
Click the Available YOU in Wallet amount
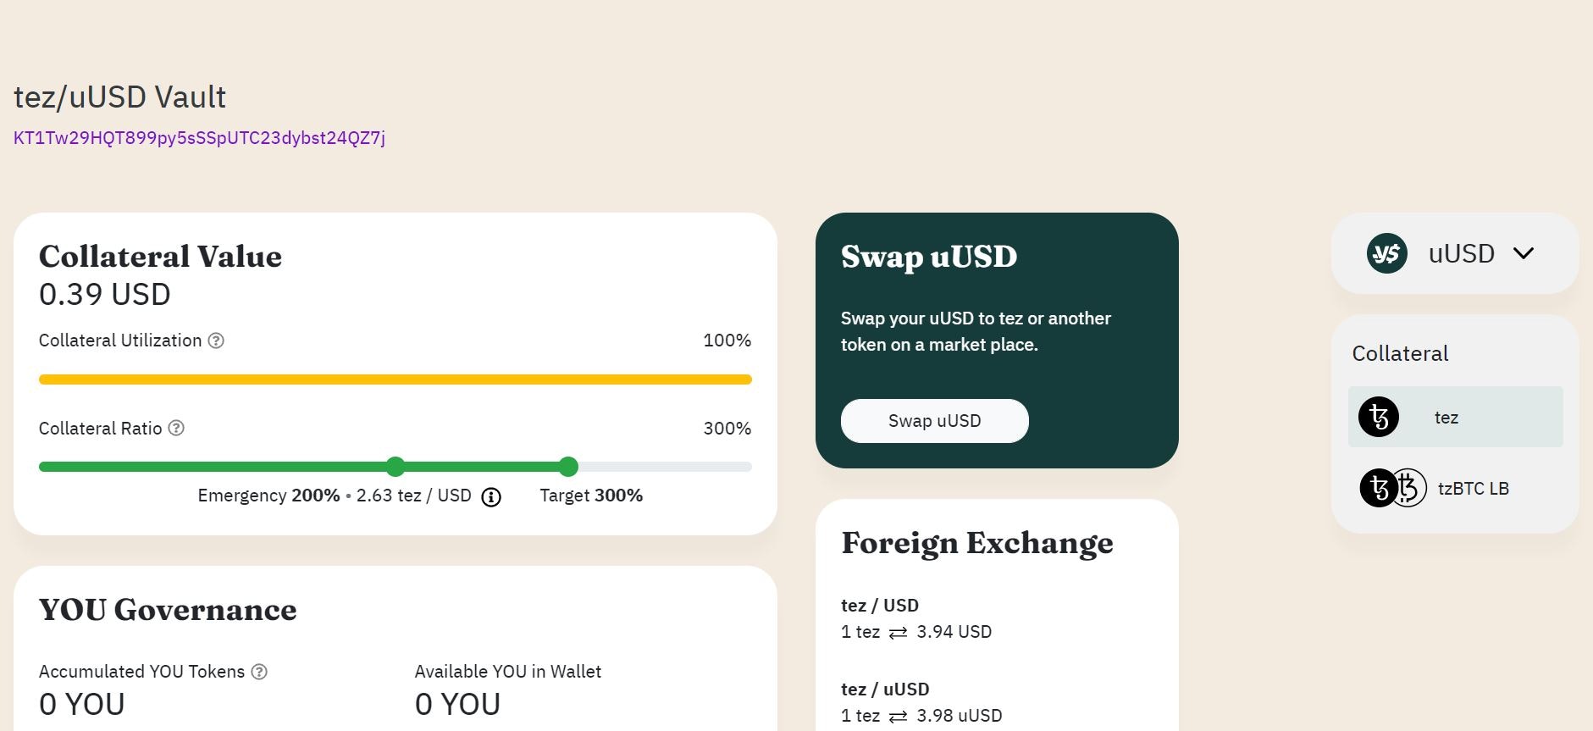pos(457,705)
